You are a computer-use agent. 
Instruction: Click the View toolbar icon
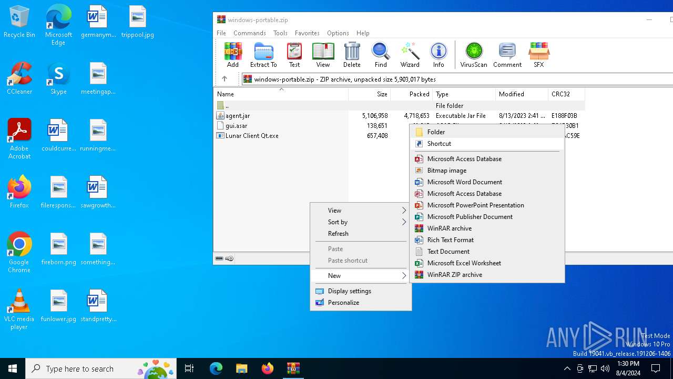(x=323, y=55)
